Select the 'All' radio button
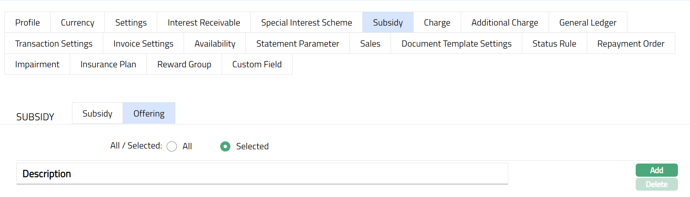Image resolution: width=690 pixels, height=197 pixels. [172, 146]
